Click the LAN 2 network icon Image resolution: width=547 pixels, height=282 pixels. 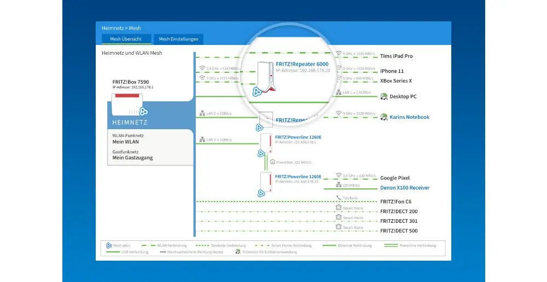click(202, 113)
